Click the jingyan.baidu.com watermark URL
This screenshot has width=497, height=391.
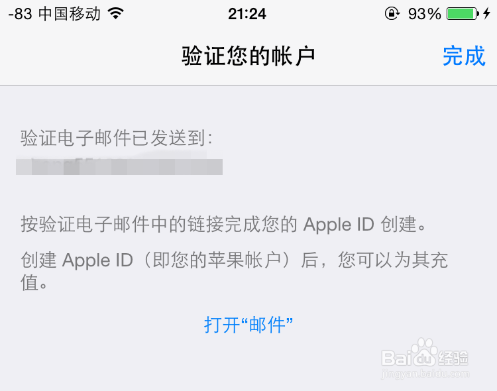click(x=425, y=374)
